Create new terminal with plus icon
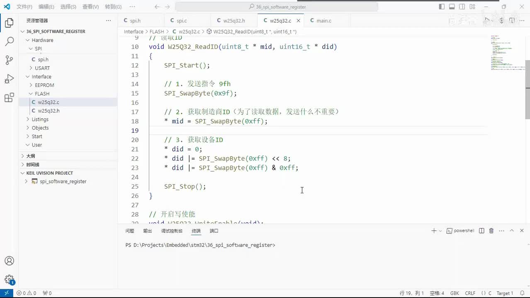The image size is (530, 298). click(434, 231)
